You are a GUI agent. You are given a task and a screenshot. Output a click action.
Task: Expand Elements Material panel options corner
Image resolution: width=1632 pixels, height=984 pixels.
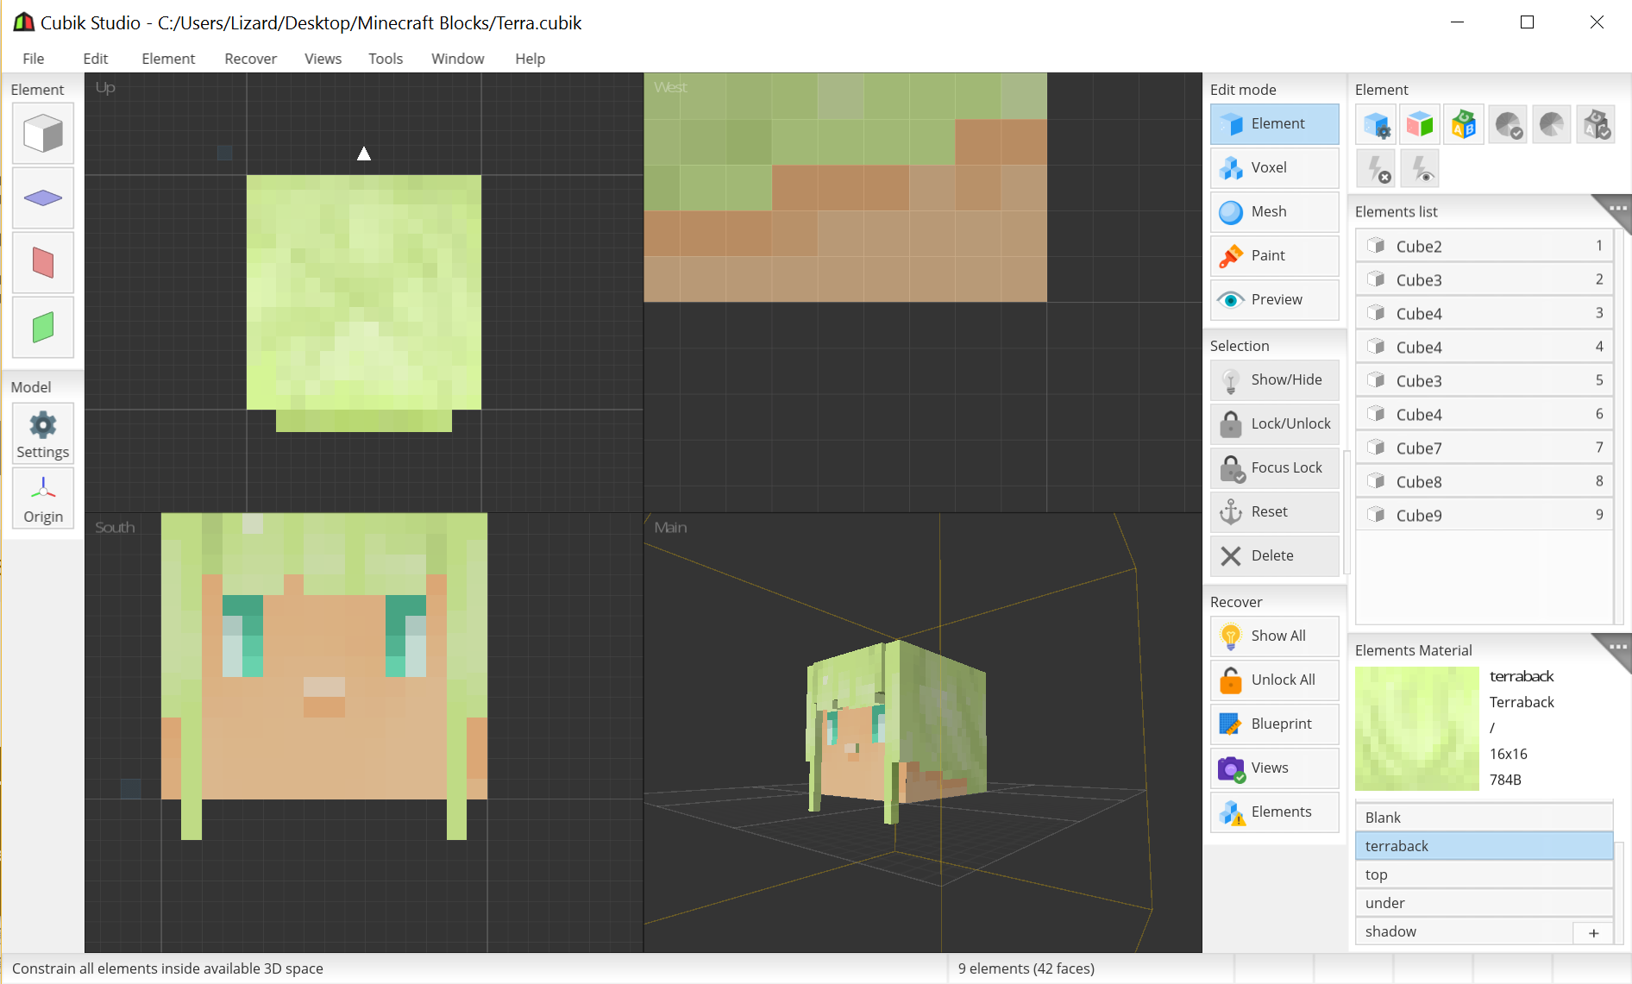pos(1616,647)
